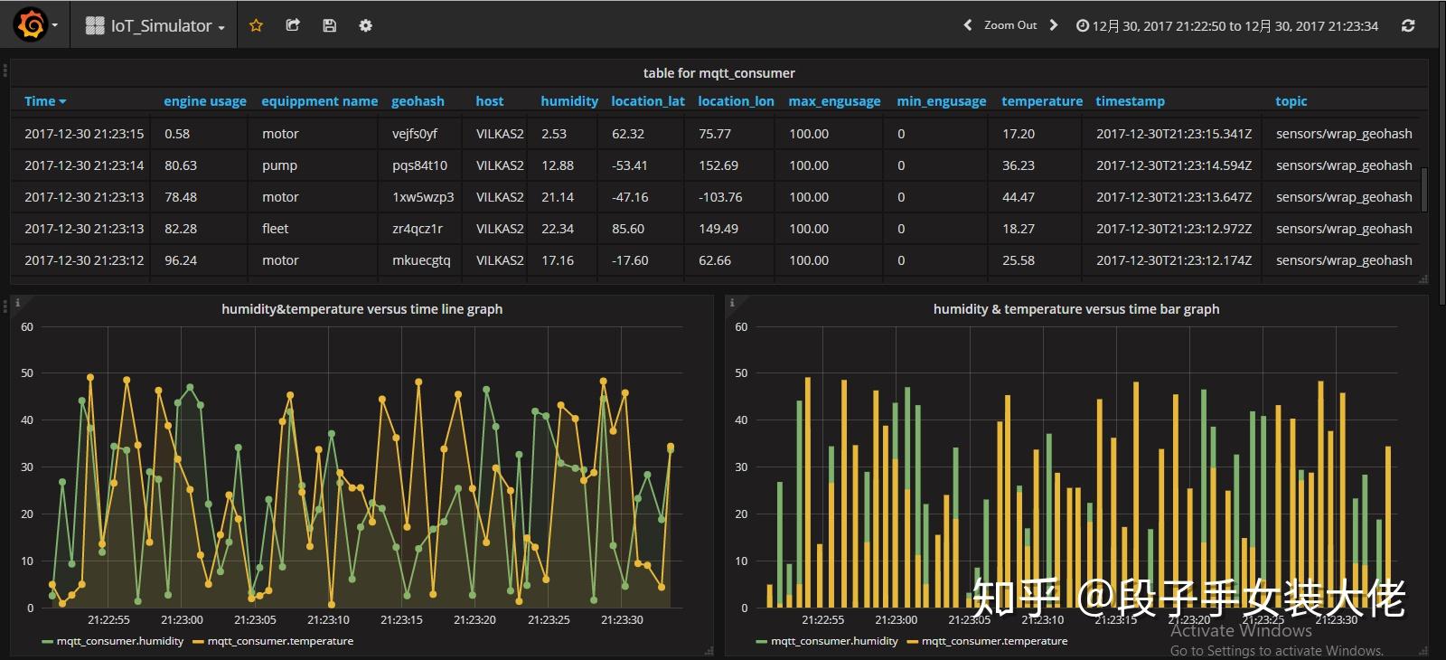
Task: Star the IoT_Simulator dashboard
Action: pos(256,25)
